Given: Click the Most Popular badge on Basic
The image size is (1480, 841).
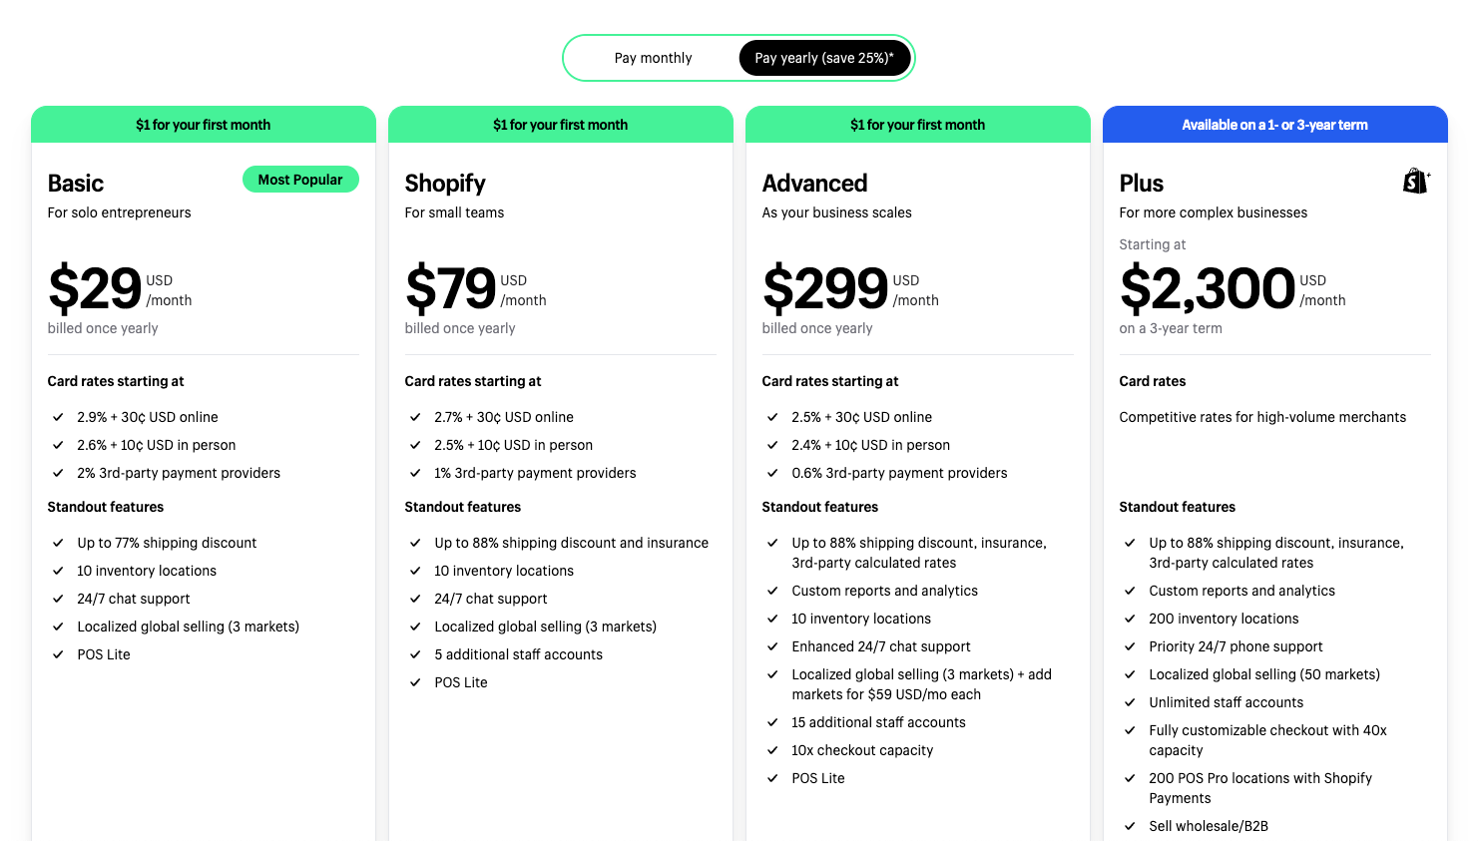Looking at the screenshot, I should point(300,180).
